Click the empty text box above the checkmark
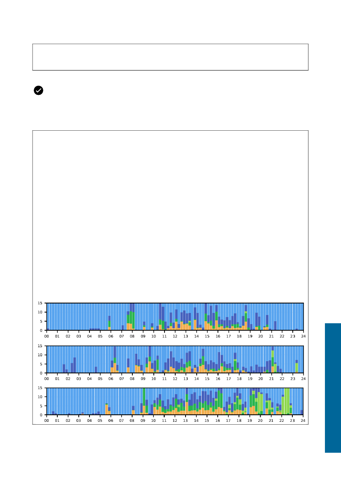341x482 pixels. [x=170, y=57]
